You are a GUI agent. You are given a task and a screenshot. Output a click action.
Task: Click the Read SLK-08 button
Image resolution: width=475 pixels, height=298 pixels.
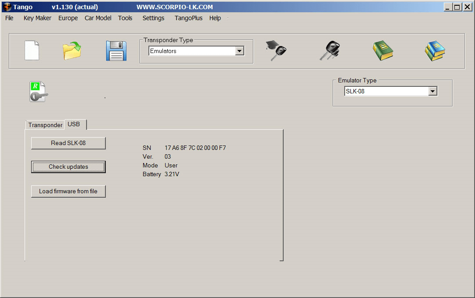(x=68, y=143)
